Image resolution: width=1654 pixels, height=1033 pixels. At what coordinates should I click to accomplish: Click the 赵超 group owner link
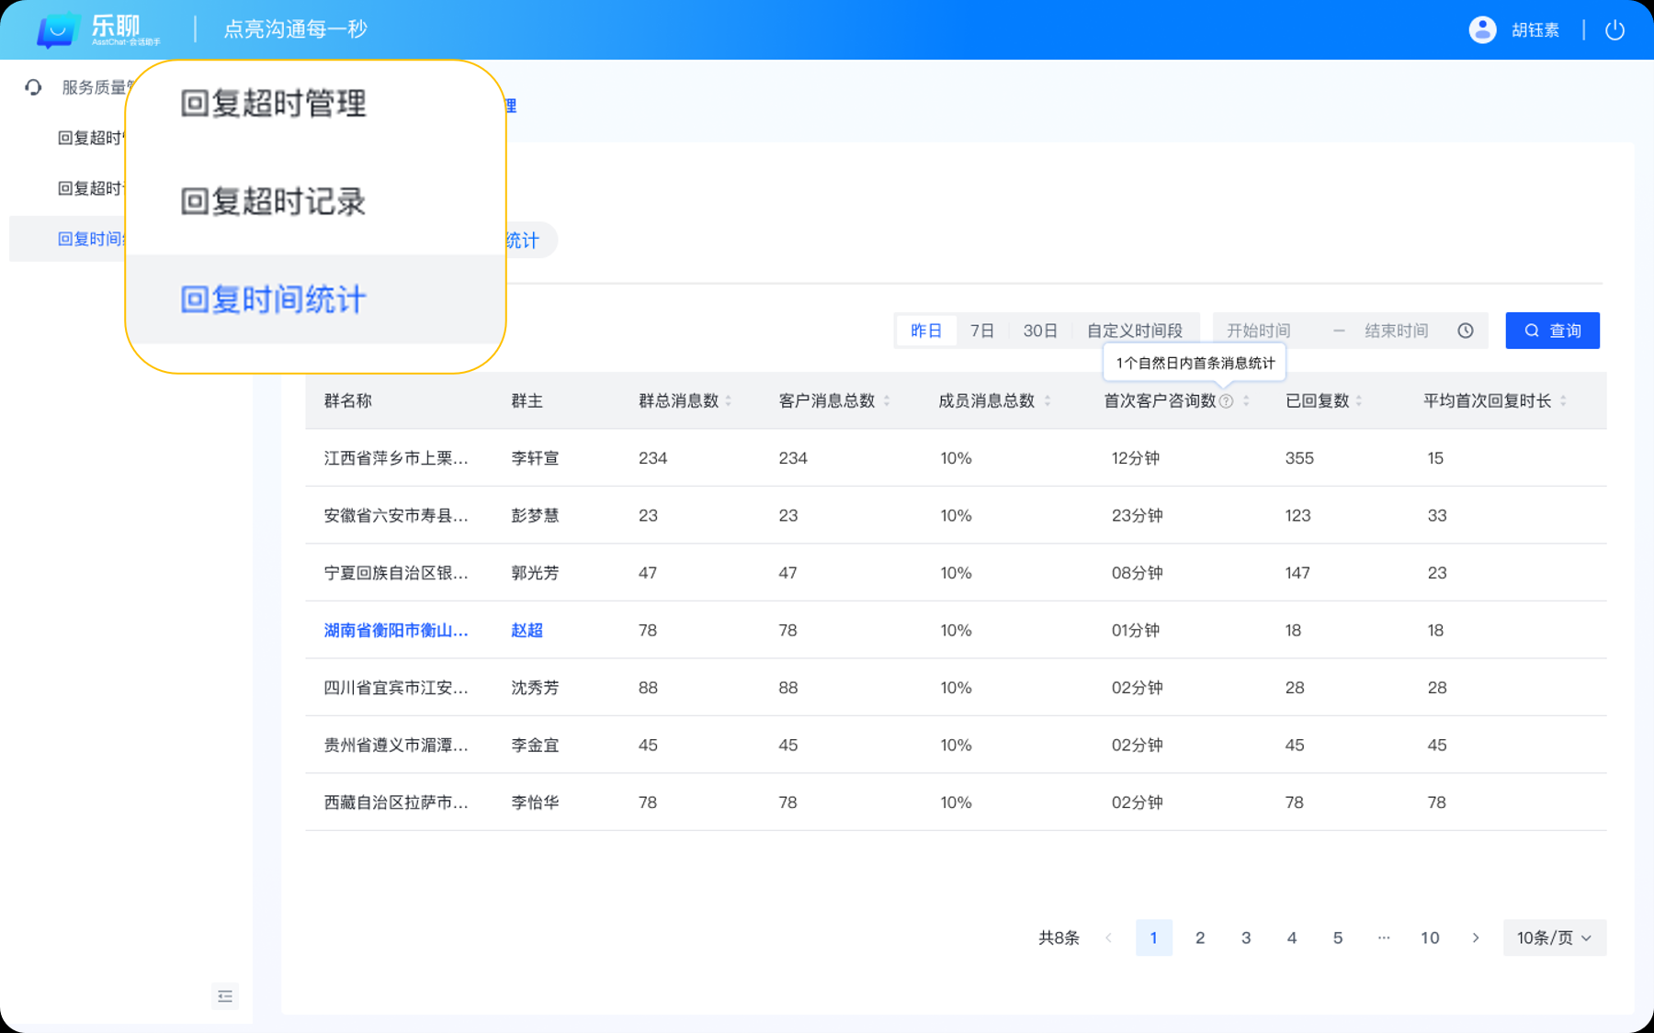[527, 630]
